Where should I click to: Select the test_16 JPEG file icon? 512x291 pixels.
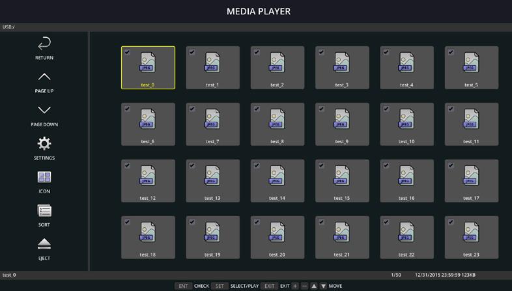point(406,176)
